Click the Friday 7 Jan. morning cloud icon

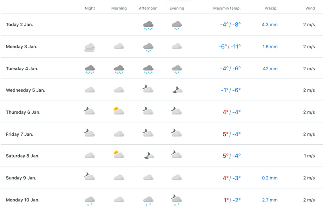[119, 134]
